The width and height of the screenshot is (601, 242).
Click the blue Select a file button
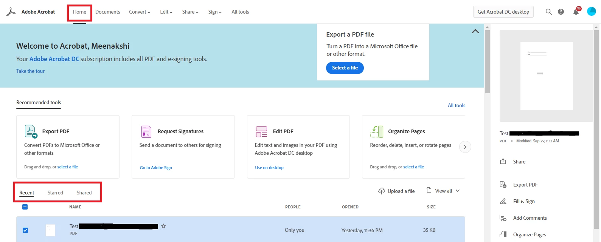[345, 68]
